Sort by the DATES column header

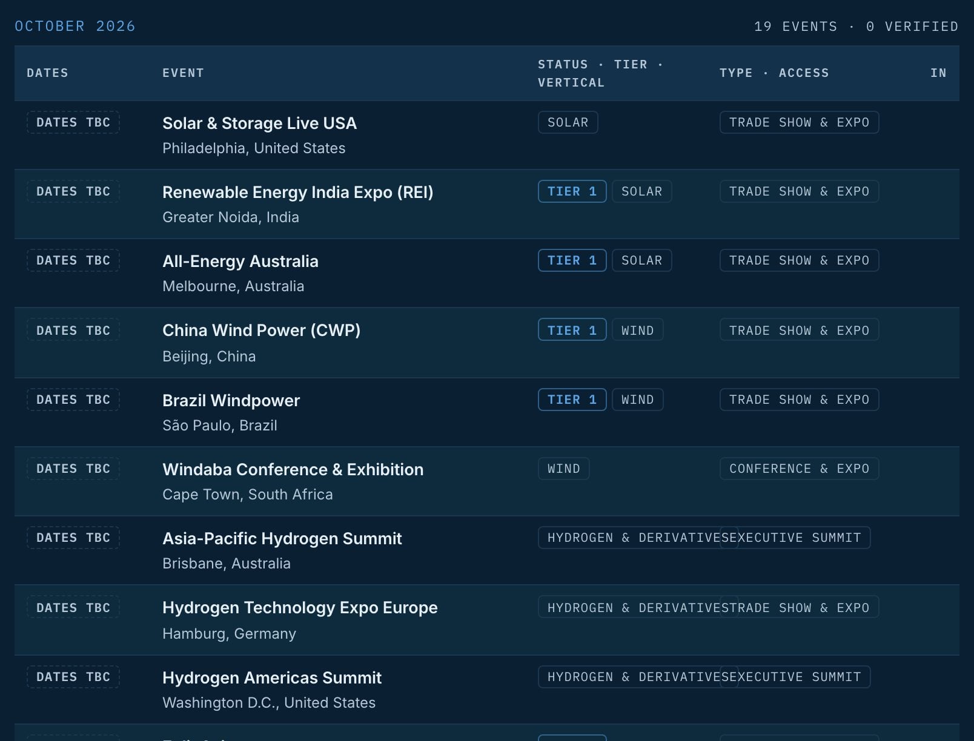point(47,73)
